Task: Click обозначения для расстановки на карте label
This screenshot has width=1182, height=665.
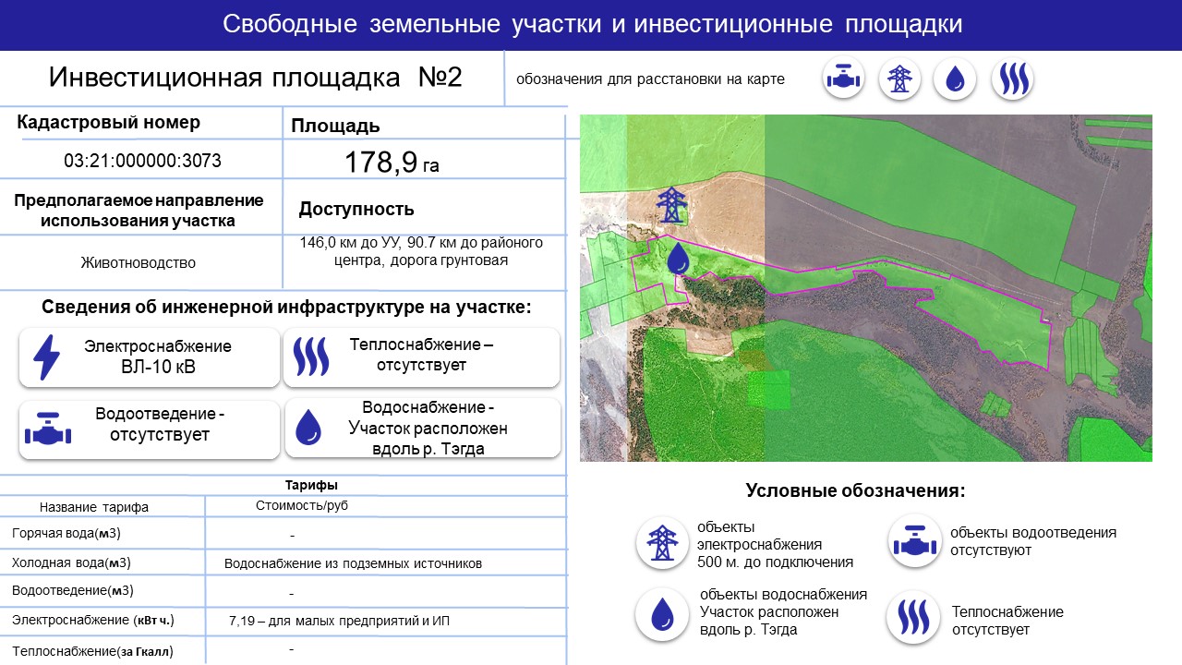Action: (650, 79)
